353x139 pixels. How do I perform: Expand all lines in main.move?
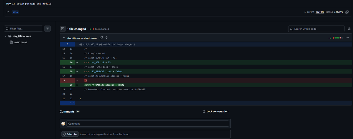[107, 38]
